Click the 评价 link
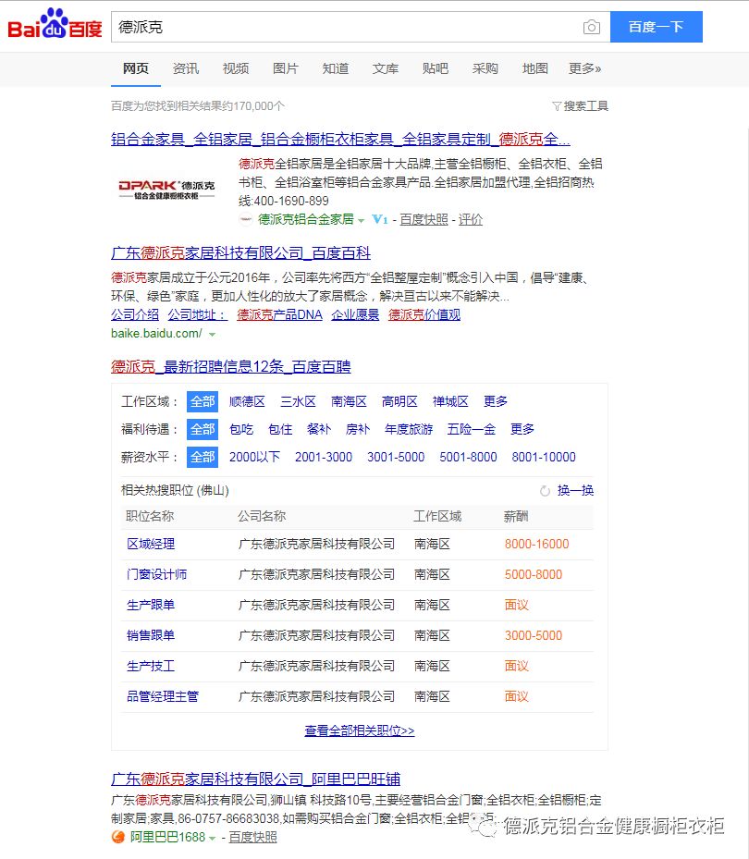Image resolution: width=749 pixels, height=859 pixels. pyautogui.click(x=471, y=220)
